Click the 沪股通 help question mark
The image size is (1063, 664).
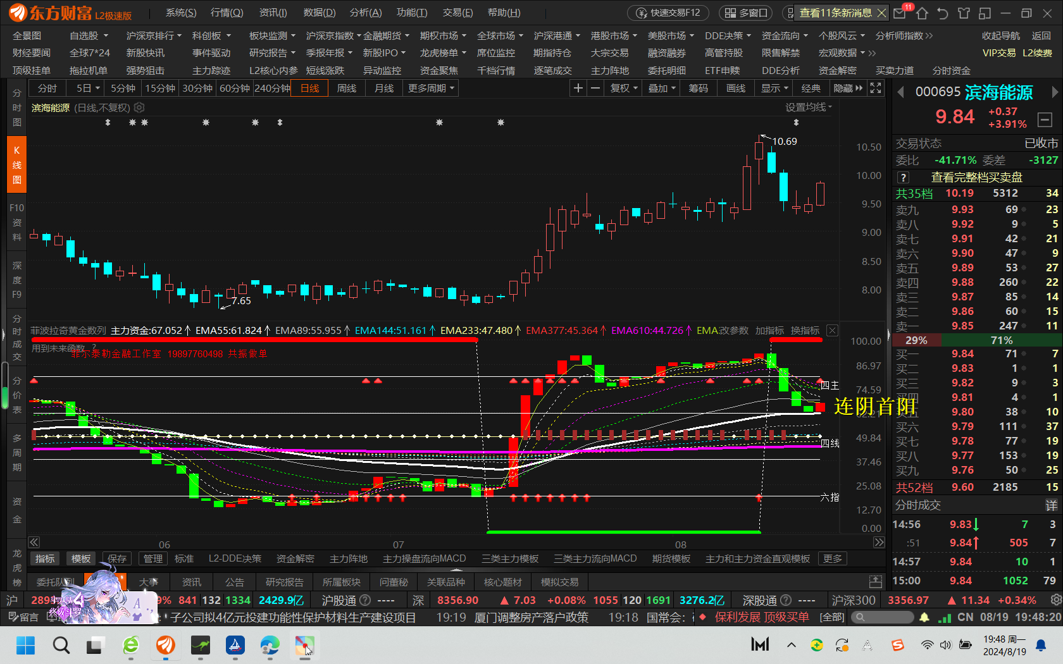click(x=365, y=600)
